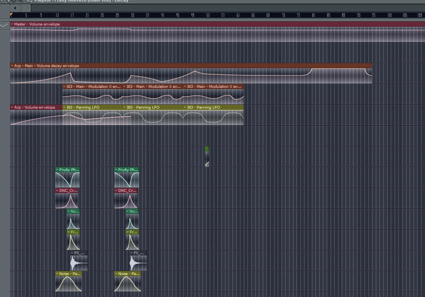Screen dimensions: 425x297
Task: Click bar 81 on the timeline ruler
Action: [x=313, y=15]
